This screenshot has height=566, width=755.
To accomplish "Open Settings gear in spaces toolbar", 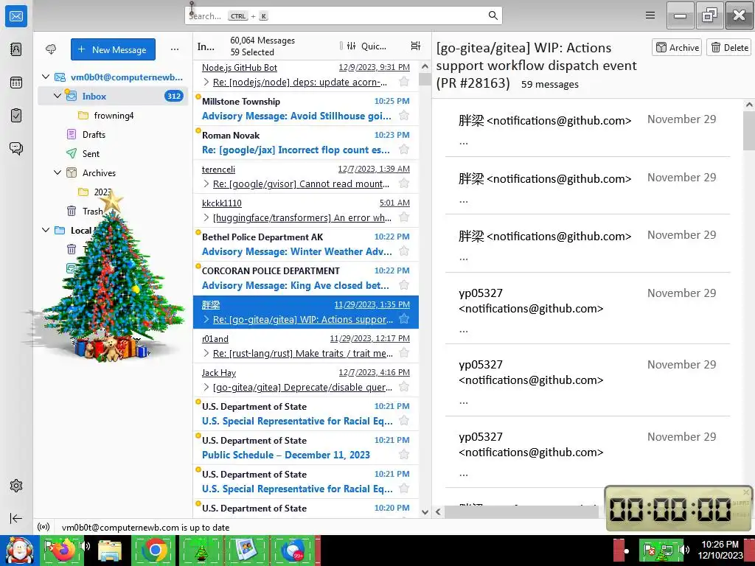I will [16, 486].
